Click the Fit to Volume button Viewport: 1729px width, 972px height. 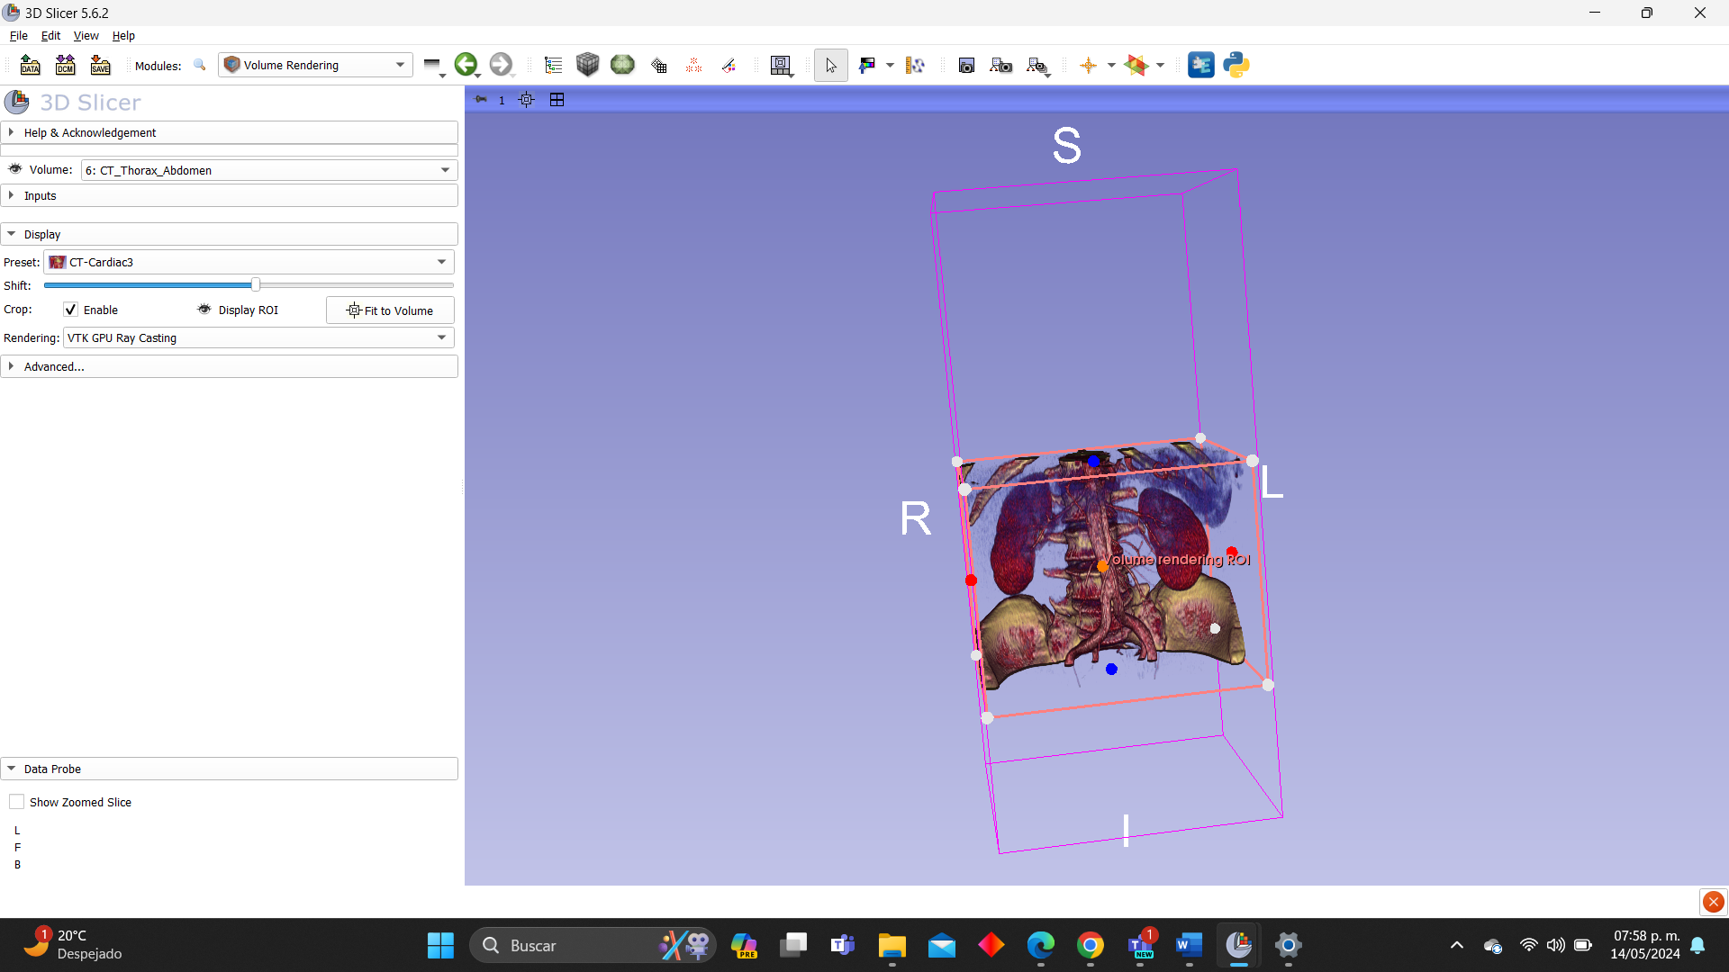click(390, 310)
